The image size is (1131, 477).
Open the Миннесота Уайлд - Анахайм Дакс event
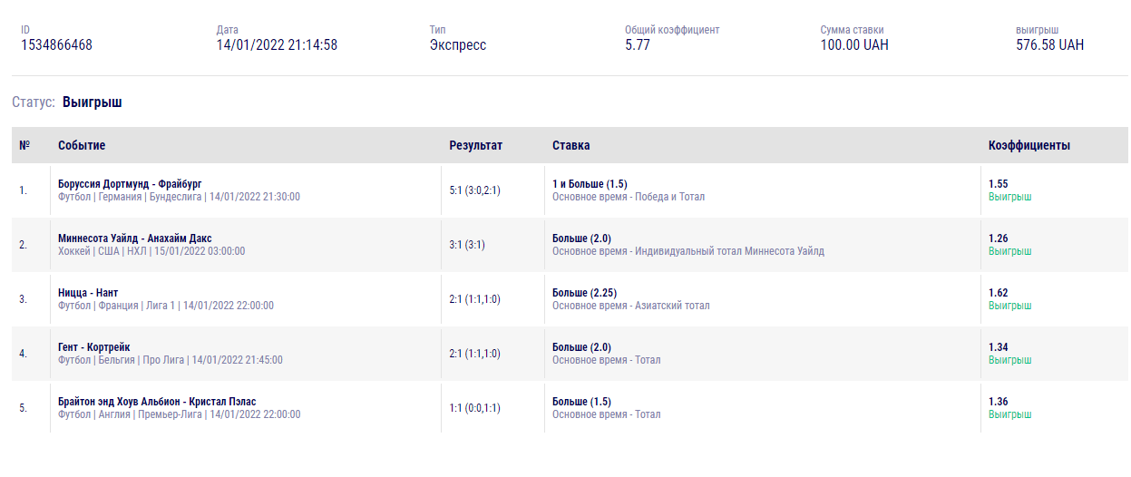point(134,238)
